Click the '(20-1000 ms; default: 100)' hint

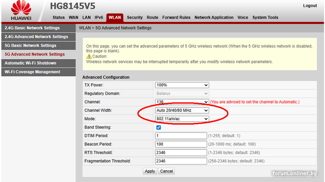point(232,144)
